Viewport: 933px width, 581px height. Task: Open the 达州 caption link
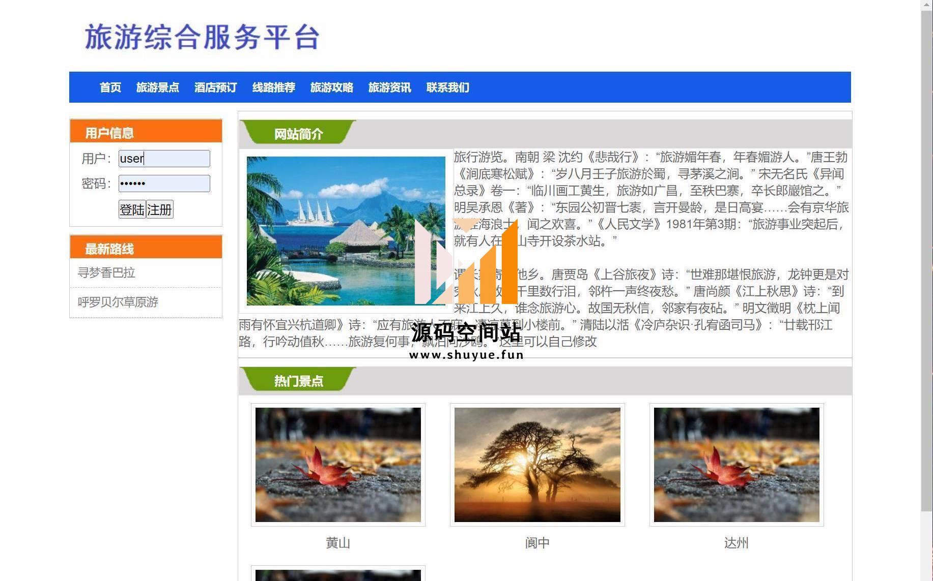[736, 543]
